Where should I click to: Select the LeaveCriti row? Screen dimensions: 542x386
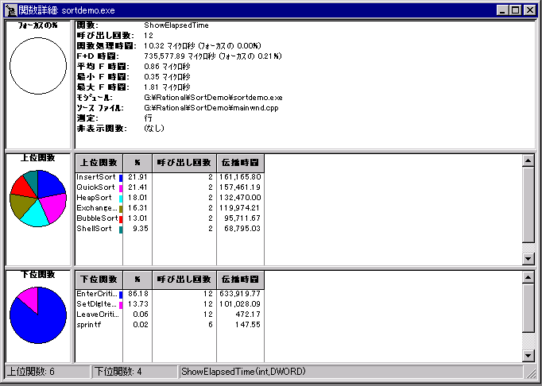coord(95,315)
